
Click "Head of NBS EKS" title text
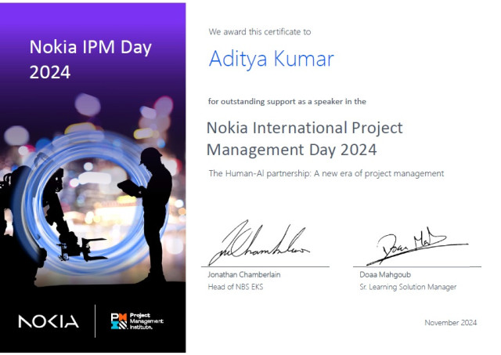236,287
